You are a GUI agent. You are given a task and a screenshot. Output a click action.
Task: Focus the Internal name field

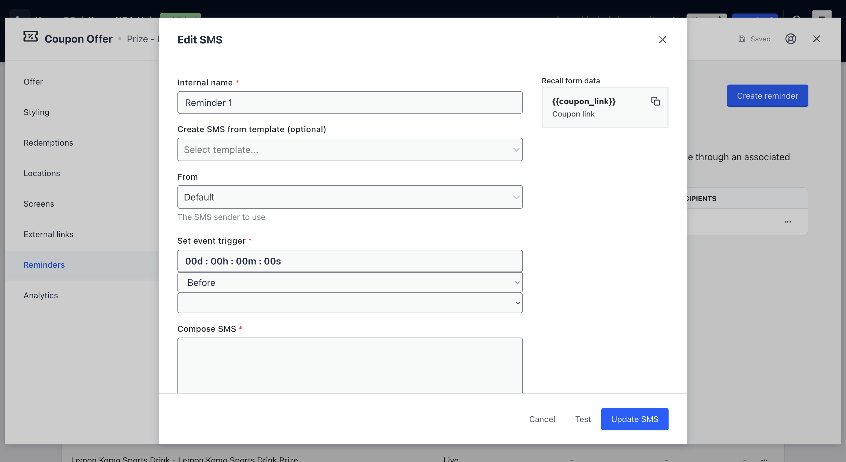[350, 103]
